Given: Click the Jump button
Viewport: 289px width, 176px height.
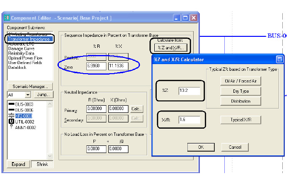Looking at the screenshot, I should tap(44, 95).
